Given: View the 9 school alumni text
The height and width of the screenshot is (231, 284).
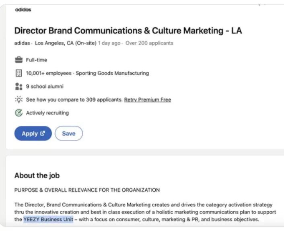Looking at the screenshot, I should pyautogui.click(x=45, y=86).
